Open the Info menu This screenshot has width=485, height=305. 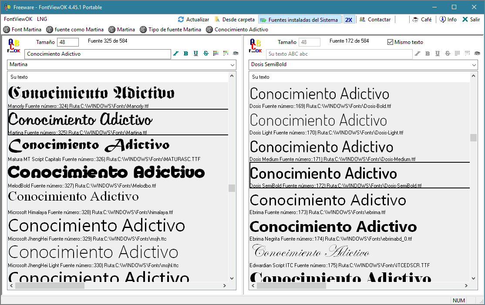(448, 20)
